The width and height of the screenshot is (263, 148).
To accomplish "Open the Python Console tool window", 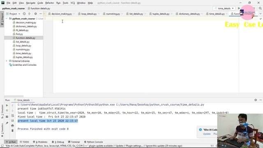I will click(x=93, y=142).
